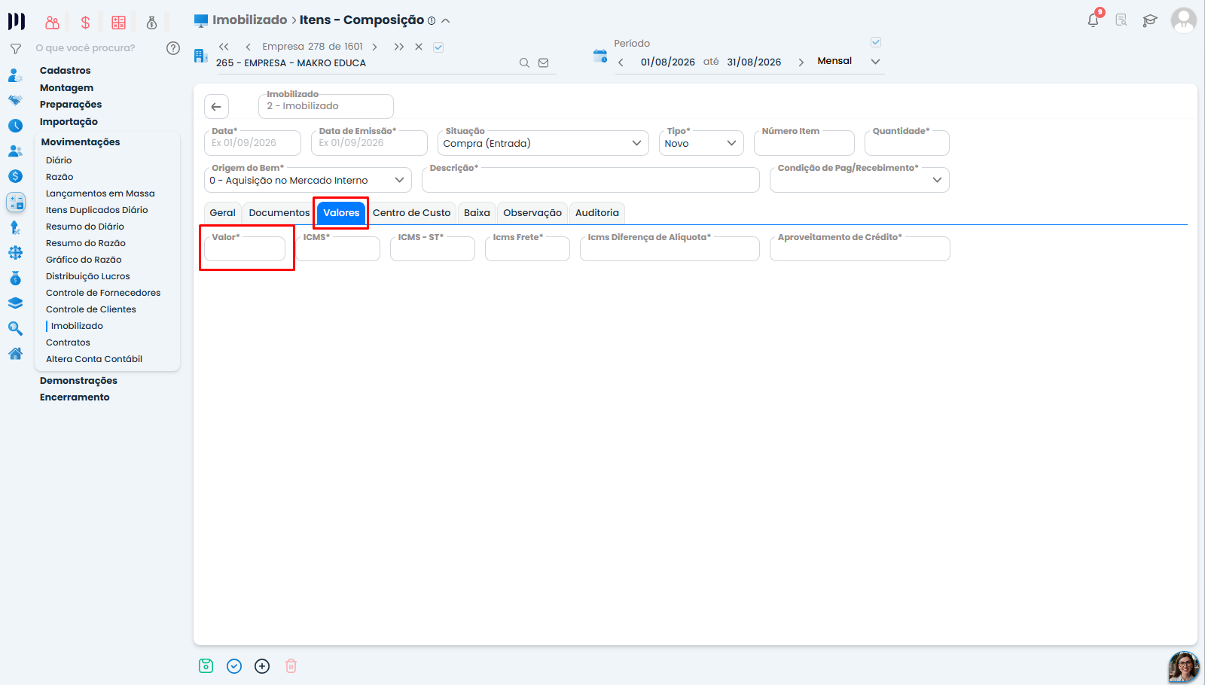
Task: Open the Mensal period dropdown
Action: tap(848, 62)
